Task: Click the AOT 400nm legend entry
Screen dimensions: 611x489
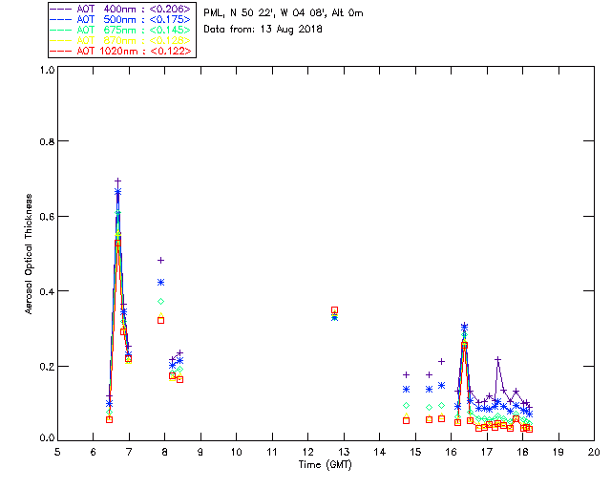Action: click(121, 9)
